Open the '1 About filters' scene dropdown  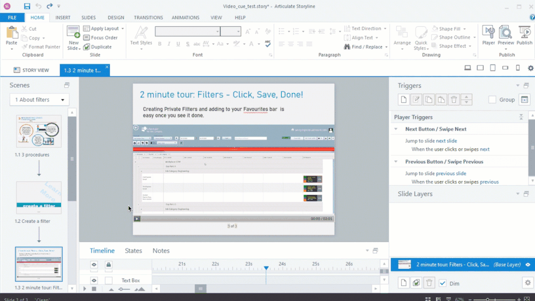pos(40,100)
